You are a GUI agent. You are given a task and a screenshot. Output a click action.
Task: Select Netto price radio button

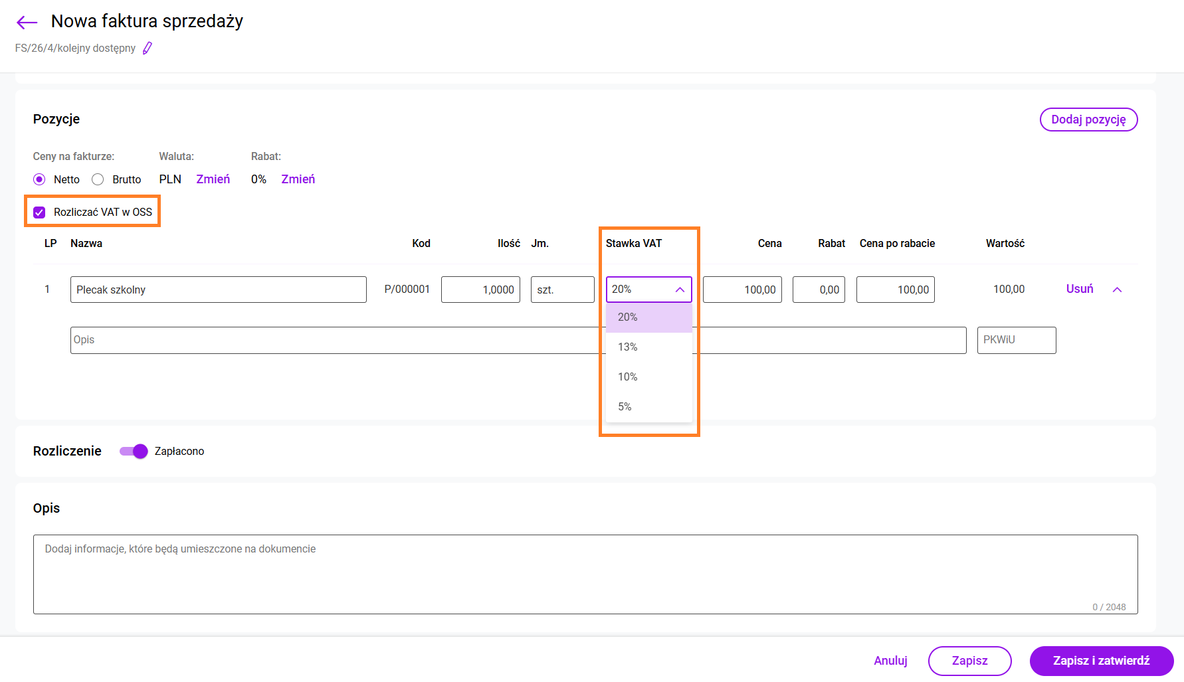[39, 179]
